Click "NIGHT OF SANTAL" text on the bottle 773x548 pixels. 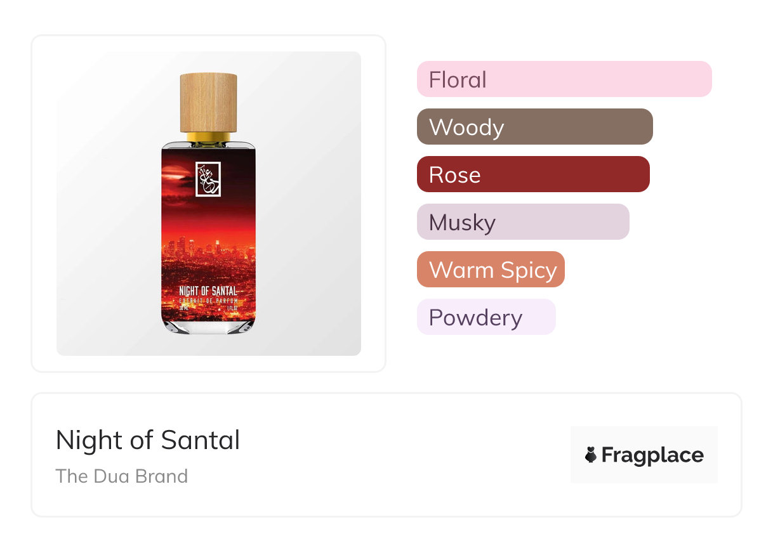point(208,291)
